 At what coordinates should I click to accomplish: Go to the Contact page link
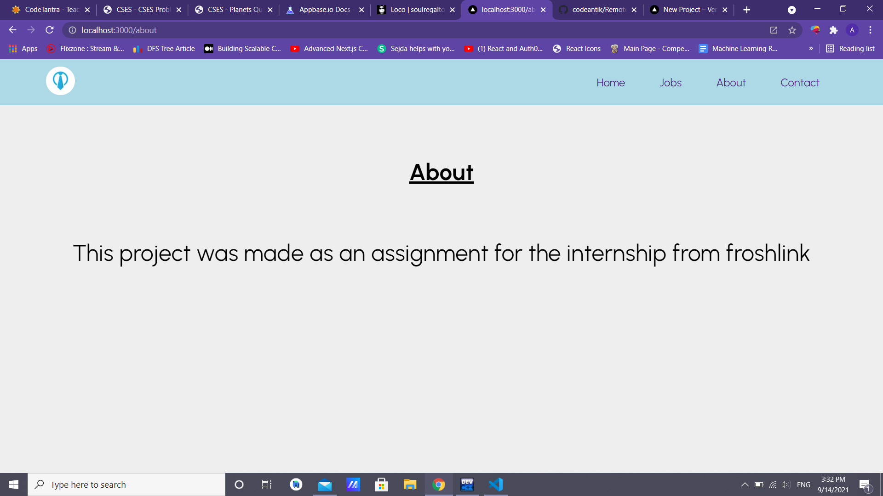(800, 83)
